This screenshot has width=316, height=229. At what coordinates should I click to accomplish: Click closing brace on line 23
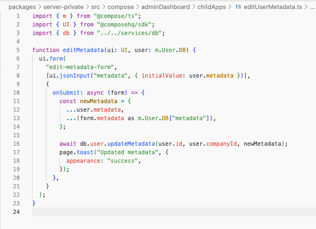click(34, 203)
